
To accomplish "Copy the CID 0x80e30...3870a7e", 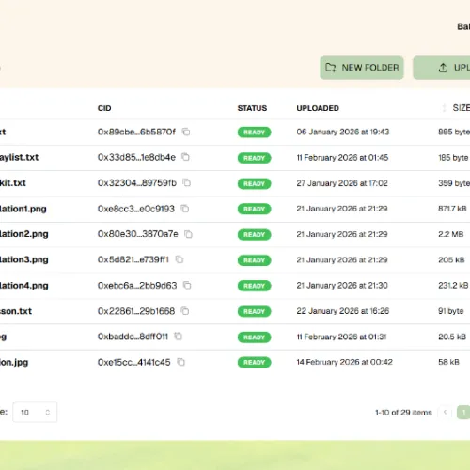I will [188, 234].
